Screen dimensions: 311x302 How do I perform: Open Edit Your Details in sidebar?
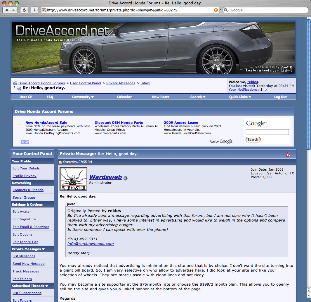click(x=26, y=168)
